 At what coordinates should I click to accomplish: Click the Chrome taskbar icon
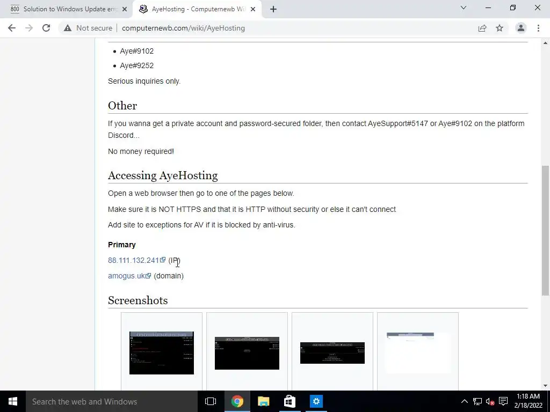237,401
